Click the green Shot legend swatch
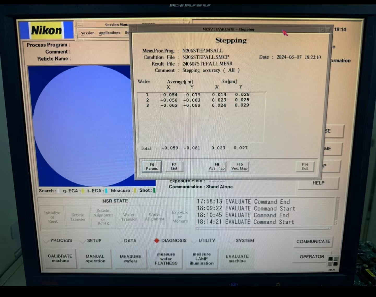 pyautogui.click(x=154, y=190)
